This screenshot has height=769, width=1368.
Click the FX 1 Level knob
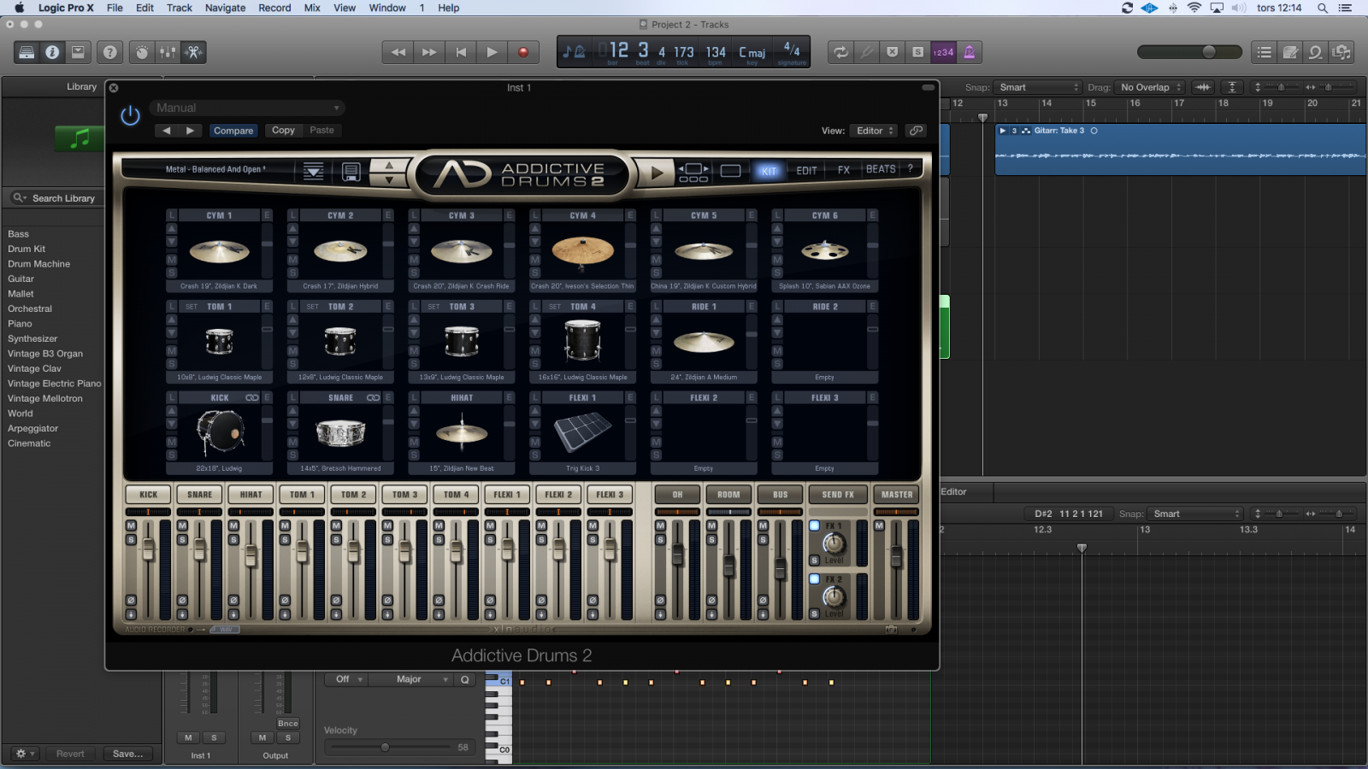(834, 543)
